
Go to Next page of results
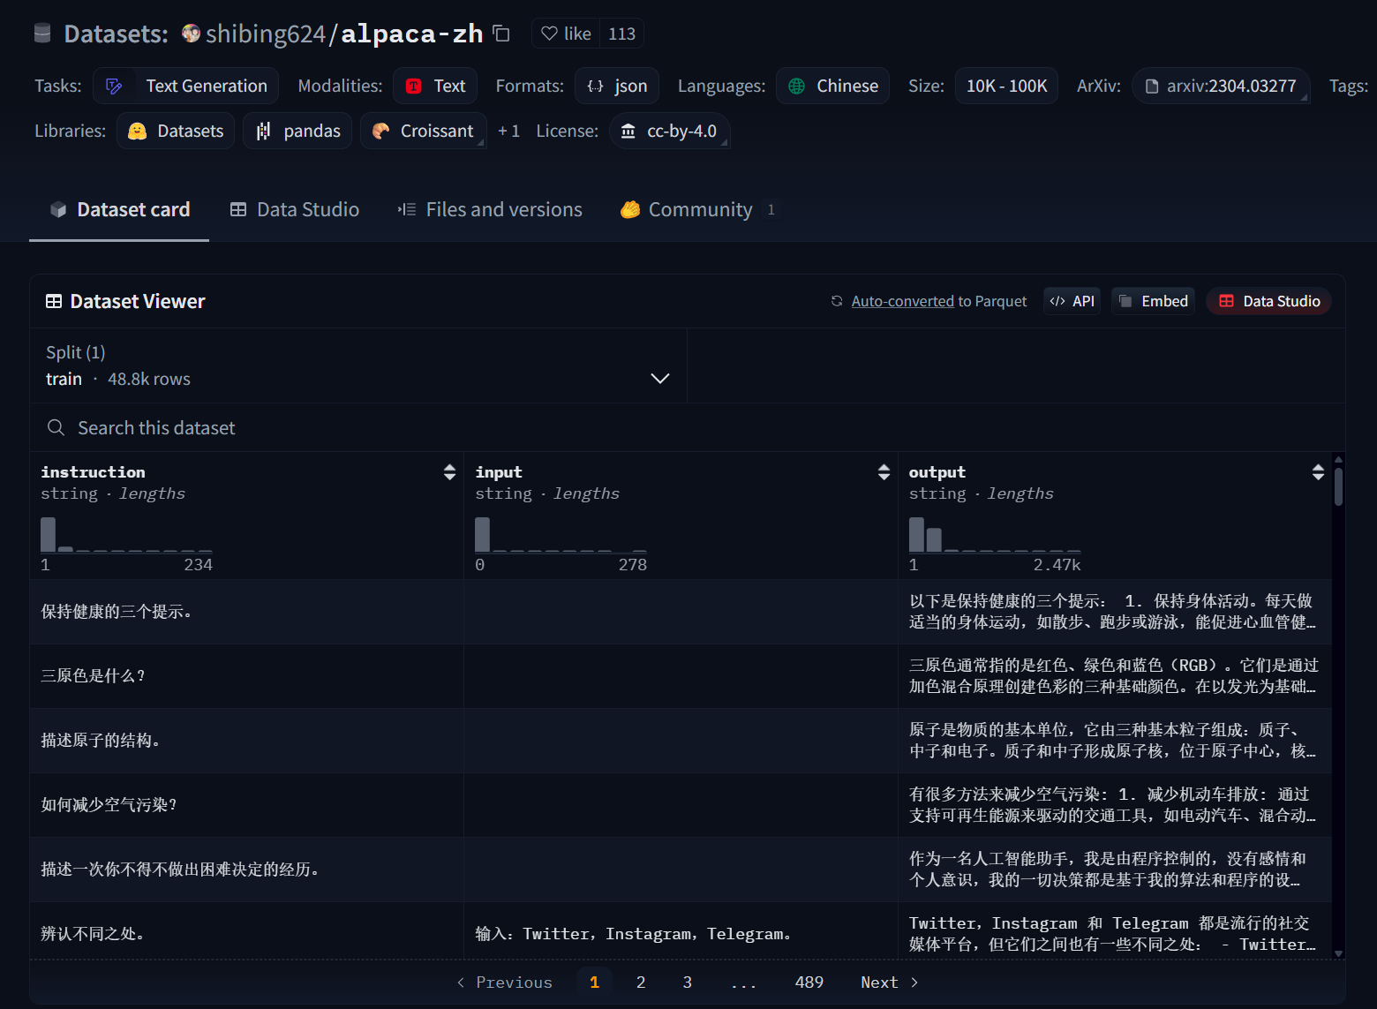point(889,983)
